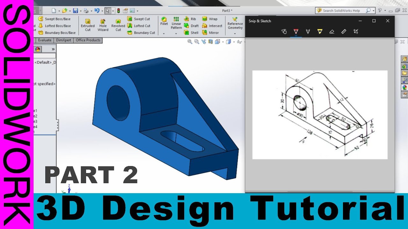Image resolution: width=408 pixels, height=229 pixels.
Task: Click the Zoom to Fit icon
Action: 190,42
